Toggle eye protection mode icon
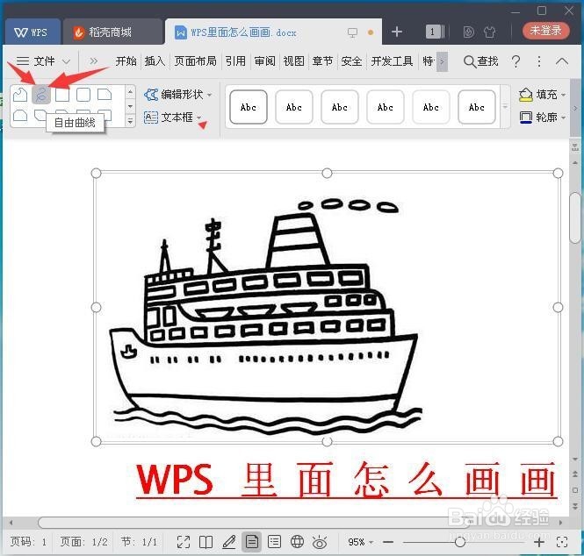584x556 pixels. 320,543
